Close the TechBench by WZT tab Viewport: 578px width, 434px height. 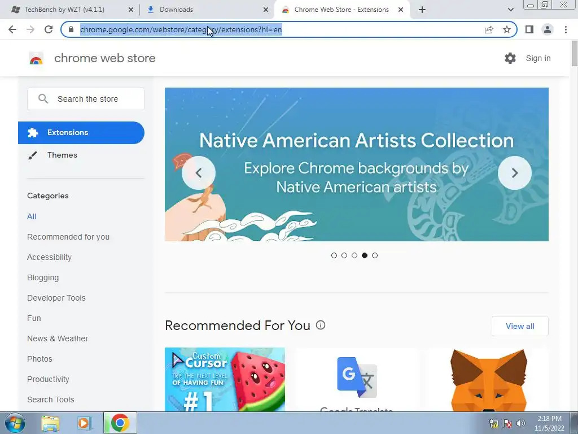coord(130,10)
